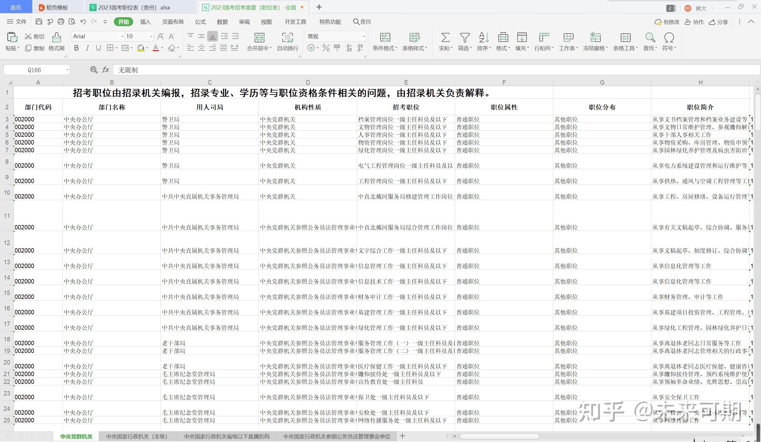Click the Paste clipboard icon

(12, 37)
